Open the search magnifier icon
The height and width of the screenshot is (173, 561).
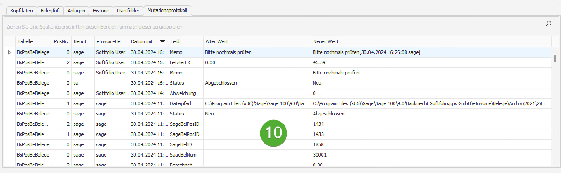coord(548,24)
